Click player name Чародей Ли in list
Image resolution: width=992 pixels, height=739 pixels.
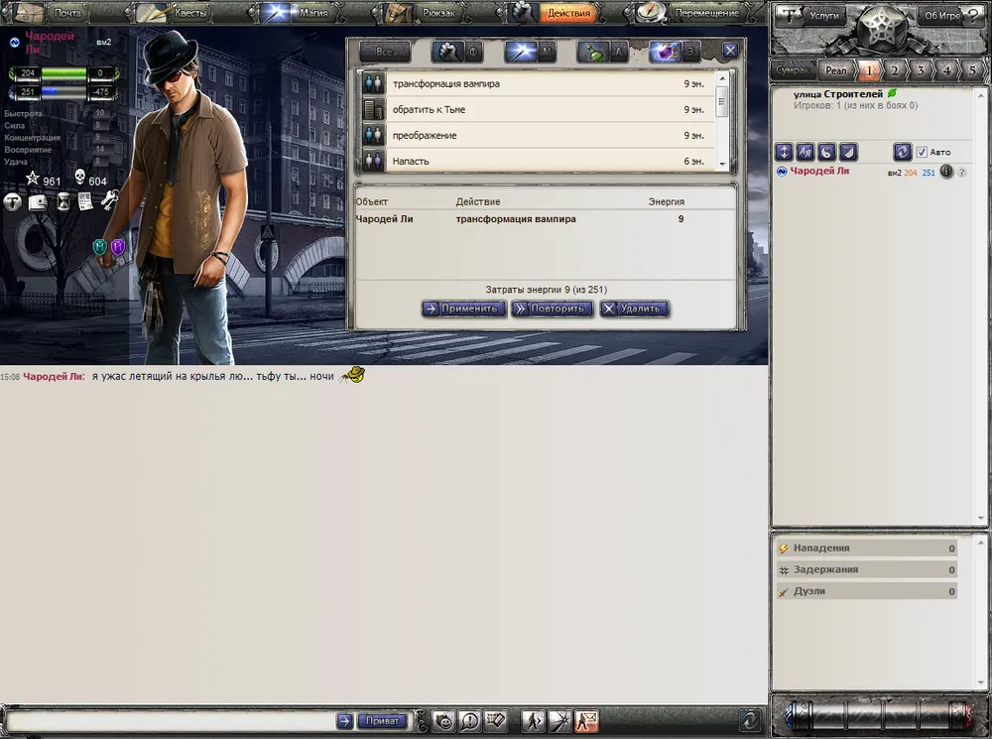pos(819,171)
